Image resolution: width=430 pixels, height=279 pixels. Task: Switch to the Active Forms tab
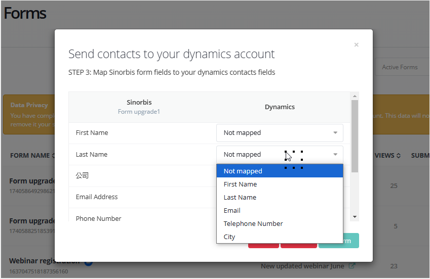click(x=400, y=67)
